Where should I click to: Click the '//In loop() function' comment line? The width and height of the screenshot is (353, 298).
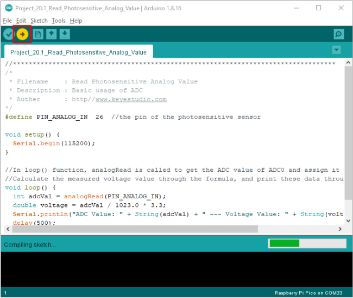pyautogui.click(x=172, y=170)
